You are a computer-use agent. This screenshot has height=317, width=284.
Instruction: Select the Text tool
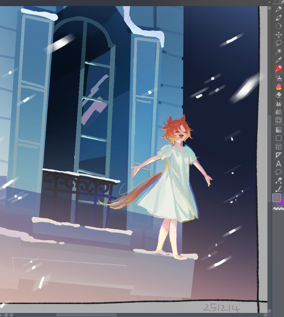tap(279, 164)
